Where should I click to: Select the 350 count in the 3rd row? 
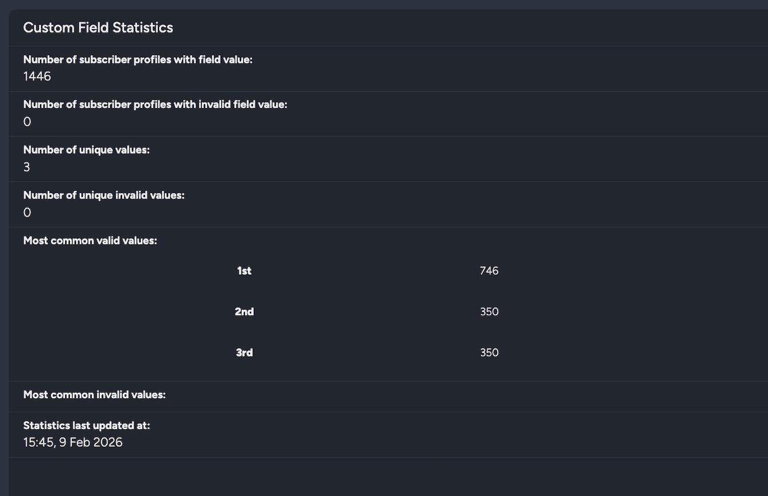(x=489, y=353)
